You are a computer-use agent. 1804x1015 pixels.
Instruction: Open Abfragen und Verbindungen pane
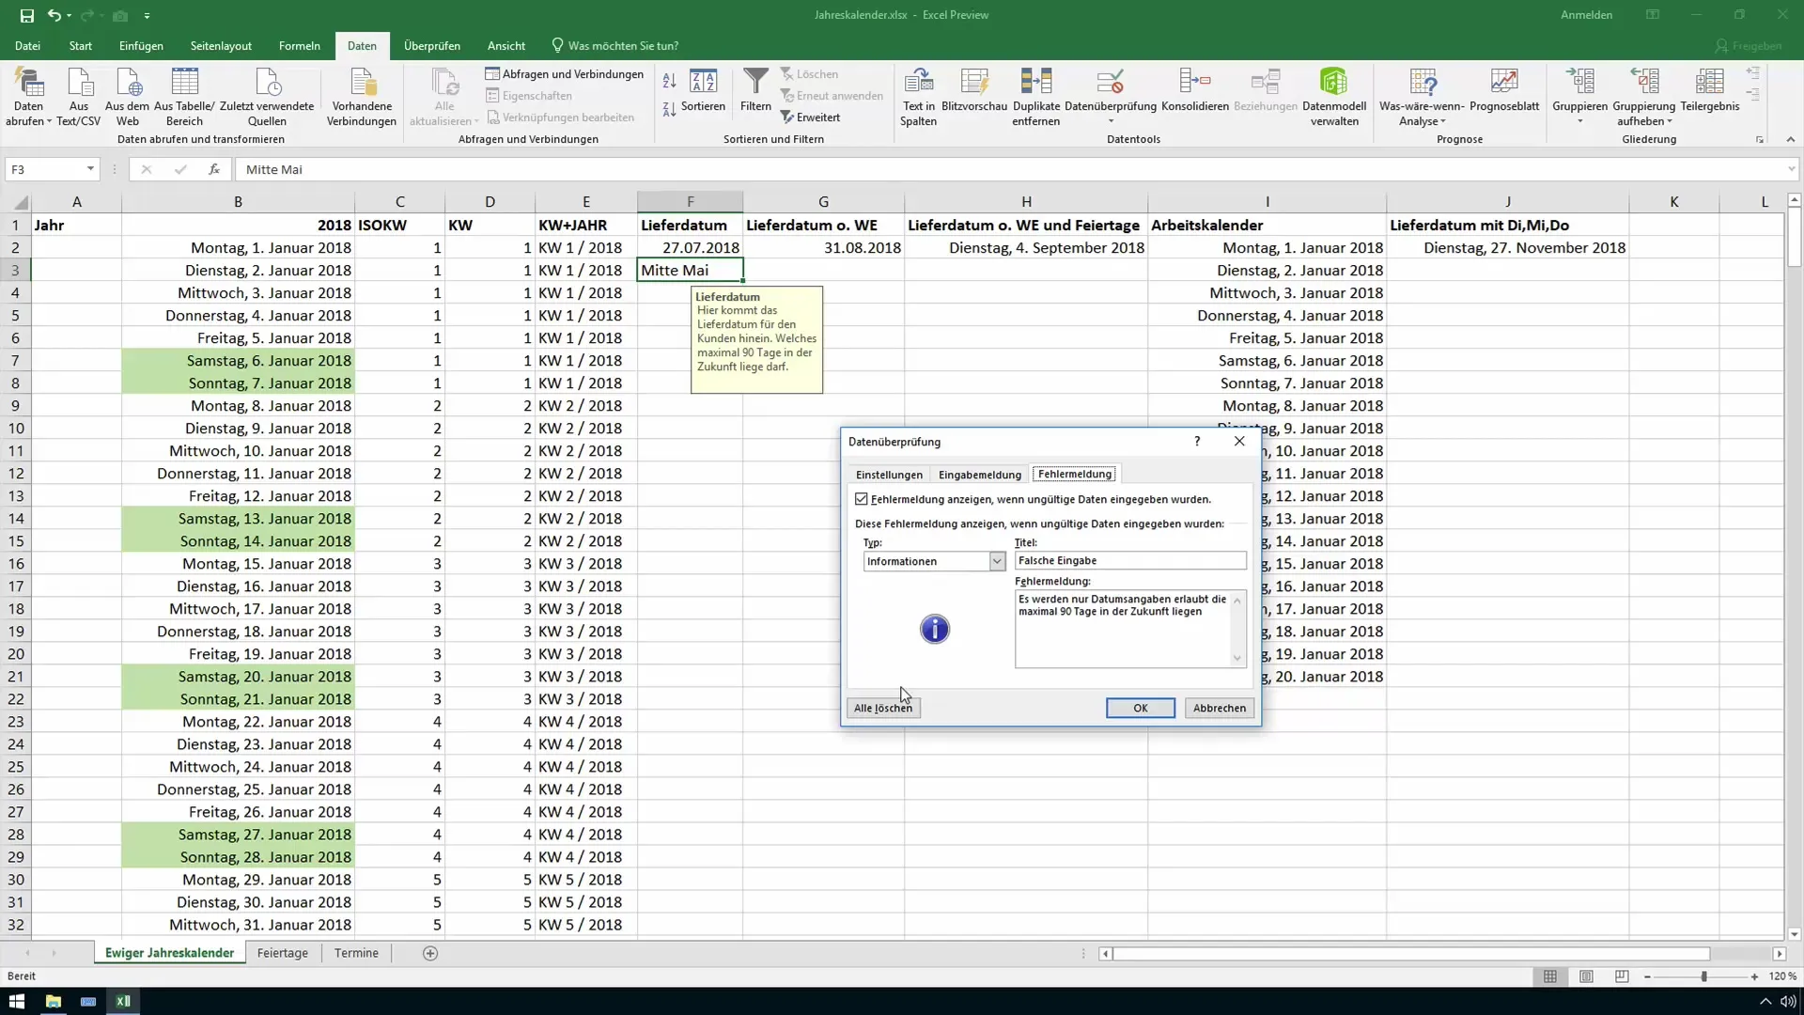click(565, 74)
